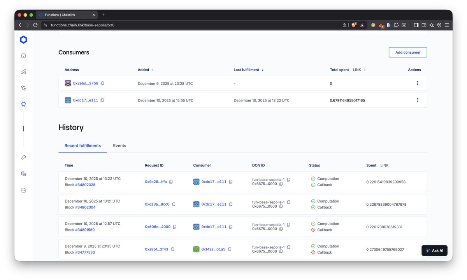This screenshot has width=467, height=280.
Task: Open request ID link 0x9a28...fffa
Action: coord(156,182)
